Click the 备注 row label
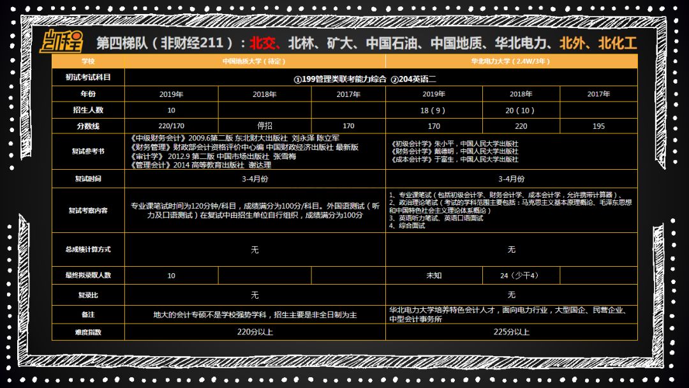Image resolution: width=689 pixels, height=388 pixels. [88, 315]
